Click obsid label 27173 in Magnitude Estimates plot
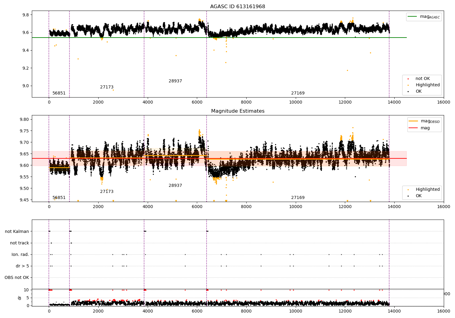The width and height of the screenshot is (455, 318). [107, 192]
